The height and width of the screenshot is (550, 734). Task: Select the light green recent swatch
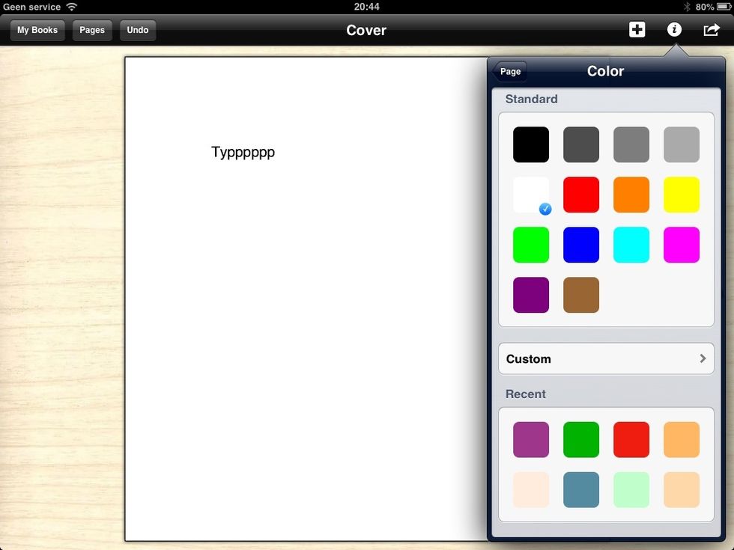[x=631, y=490]
